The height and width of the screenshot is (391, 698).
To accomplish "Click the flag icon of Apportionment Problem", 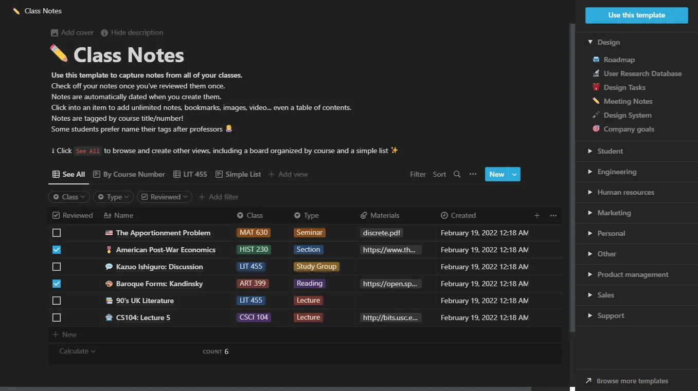I will [109, 233].
